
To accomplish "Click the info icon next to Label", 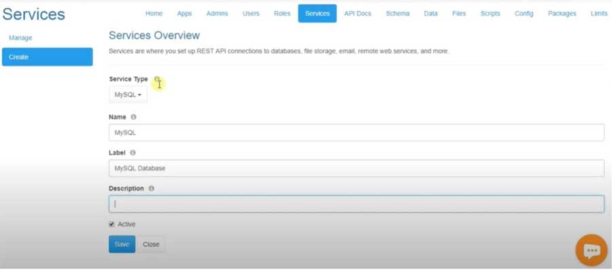I will coord(133,152).
